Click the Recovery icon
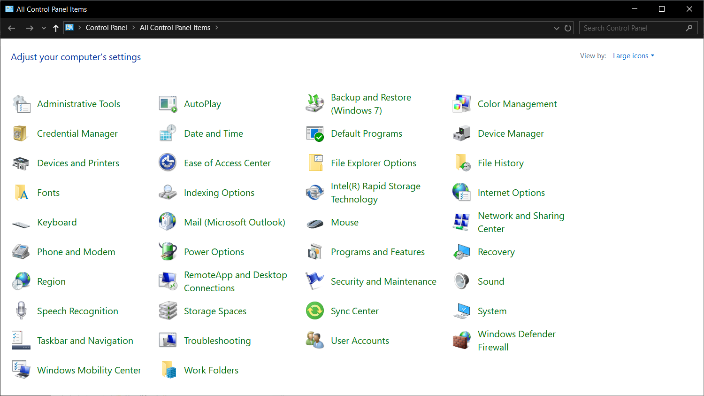Image resolution: width=704 pixels, height=396 pixels. [x=462, y=252]
